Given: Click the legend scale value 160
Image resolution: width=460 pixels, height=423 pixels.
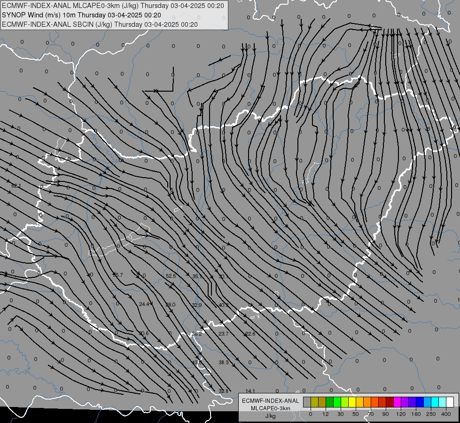Looking at the screenshot, I should tap(416, 414).
